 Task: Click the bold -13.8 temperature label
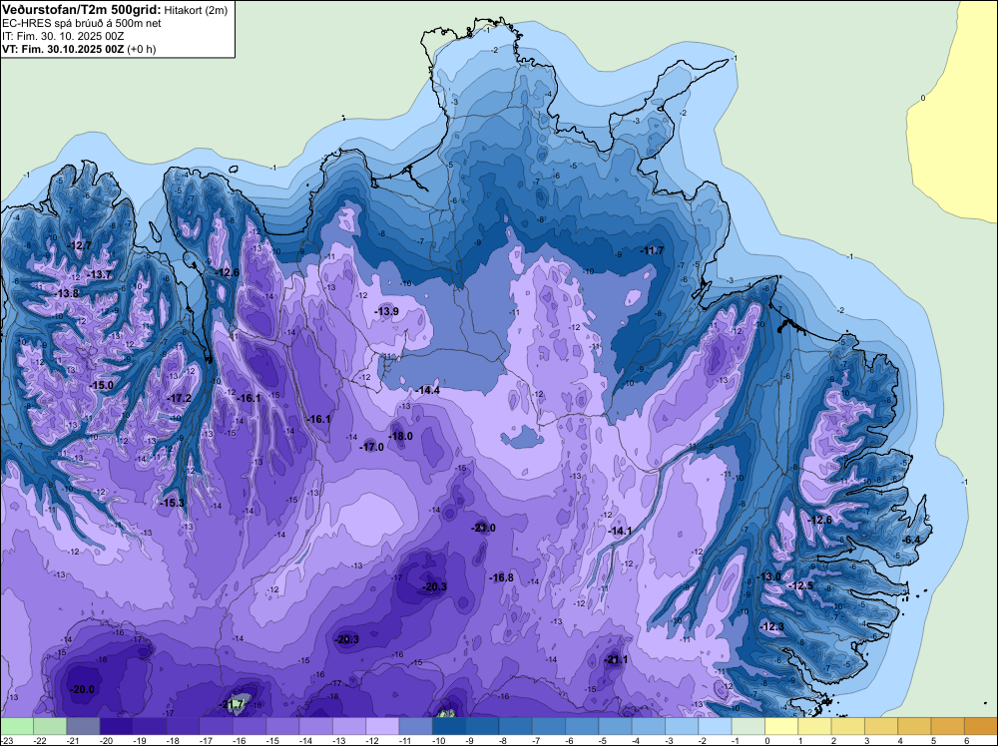(x=67, y=294)
